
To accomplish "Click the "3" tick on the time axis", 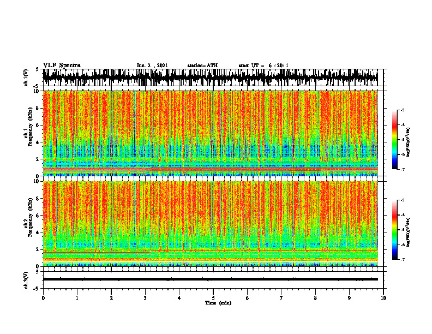I will [x=145, y=298].
